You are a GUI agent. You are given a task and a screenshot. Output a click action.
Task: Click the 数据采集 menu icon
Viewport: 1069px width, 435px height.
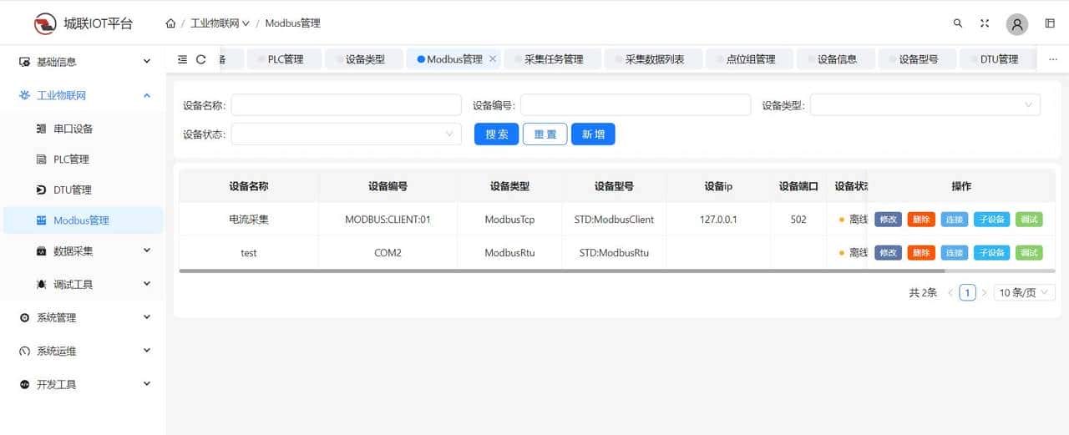tap(42, 250)
